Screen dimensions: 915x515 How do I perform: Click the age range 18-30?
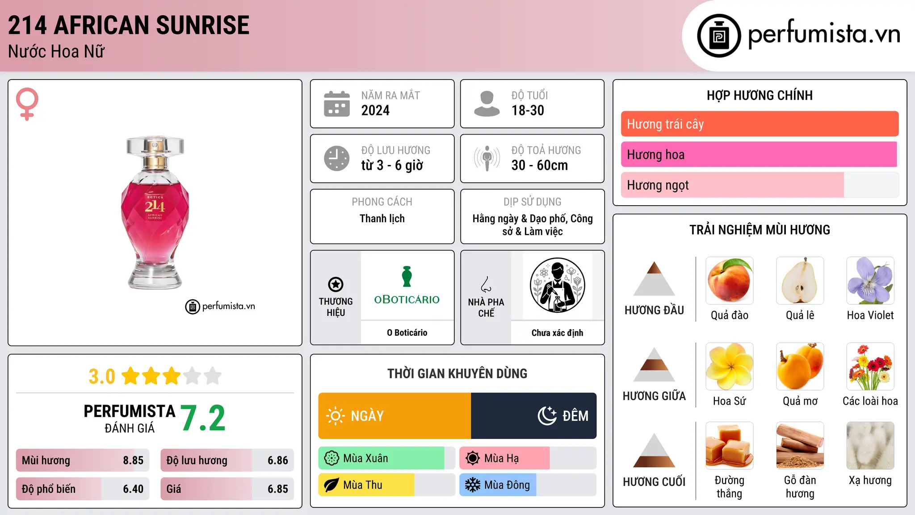[528, 110]
